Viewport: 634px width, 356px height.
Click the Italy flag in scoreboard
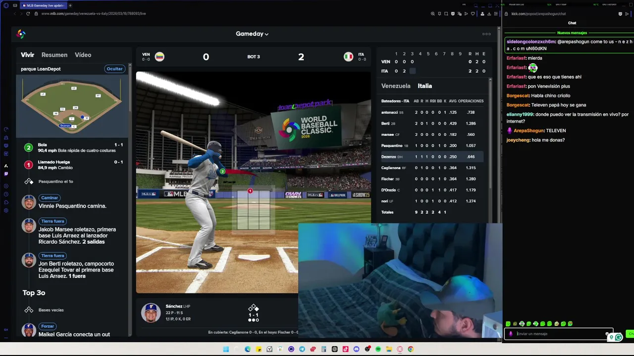coord(349,56)
